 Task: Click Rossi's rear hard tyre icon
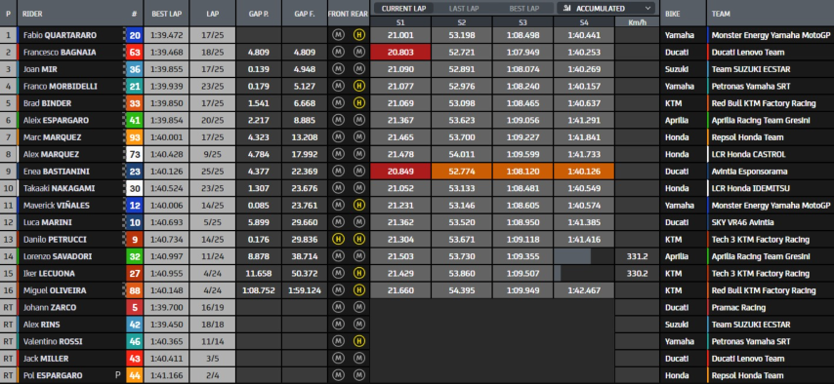point(359,341)
